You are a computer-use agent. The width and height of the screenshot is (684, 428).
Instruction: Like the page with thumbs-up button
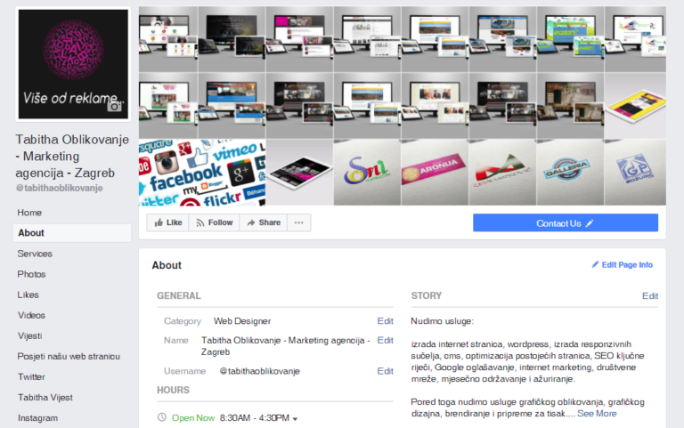tap(167, 222)
